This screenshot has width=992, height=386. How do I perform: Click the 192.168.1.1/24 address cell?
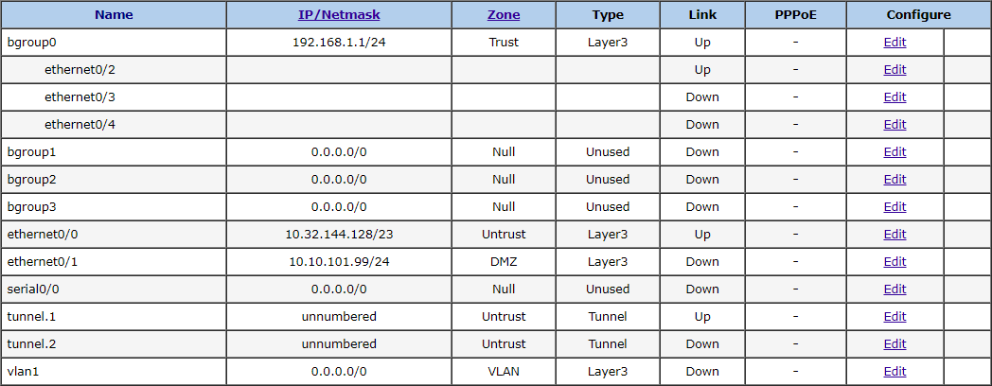pos(339,43)
